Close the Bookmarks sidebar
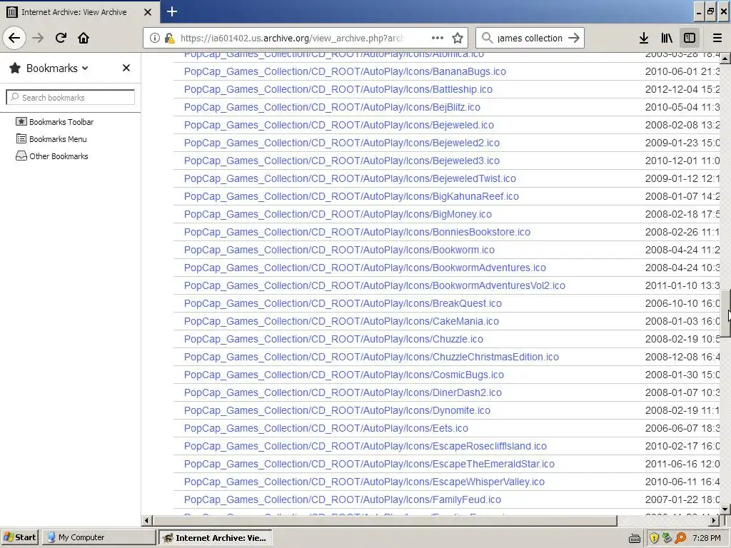 pyautogui.click(x=126, y=68)
